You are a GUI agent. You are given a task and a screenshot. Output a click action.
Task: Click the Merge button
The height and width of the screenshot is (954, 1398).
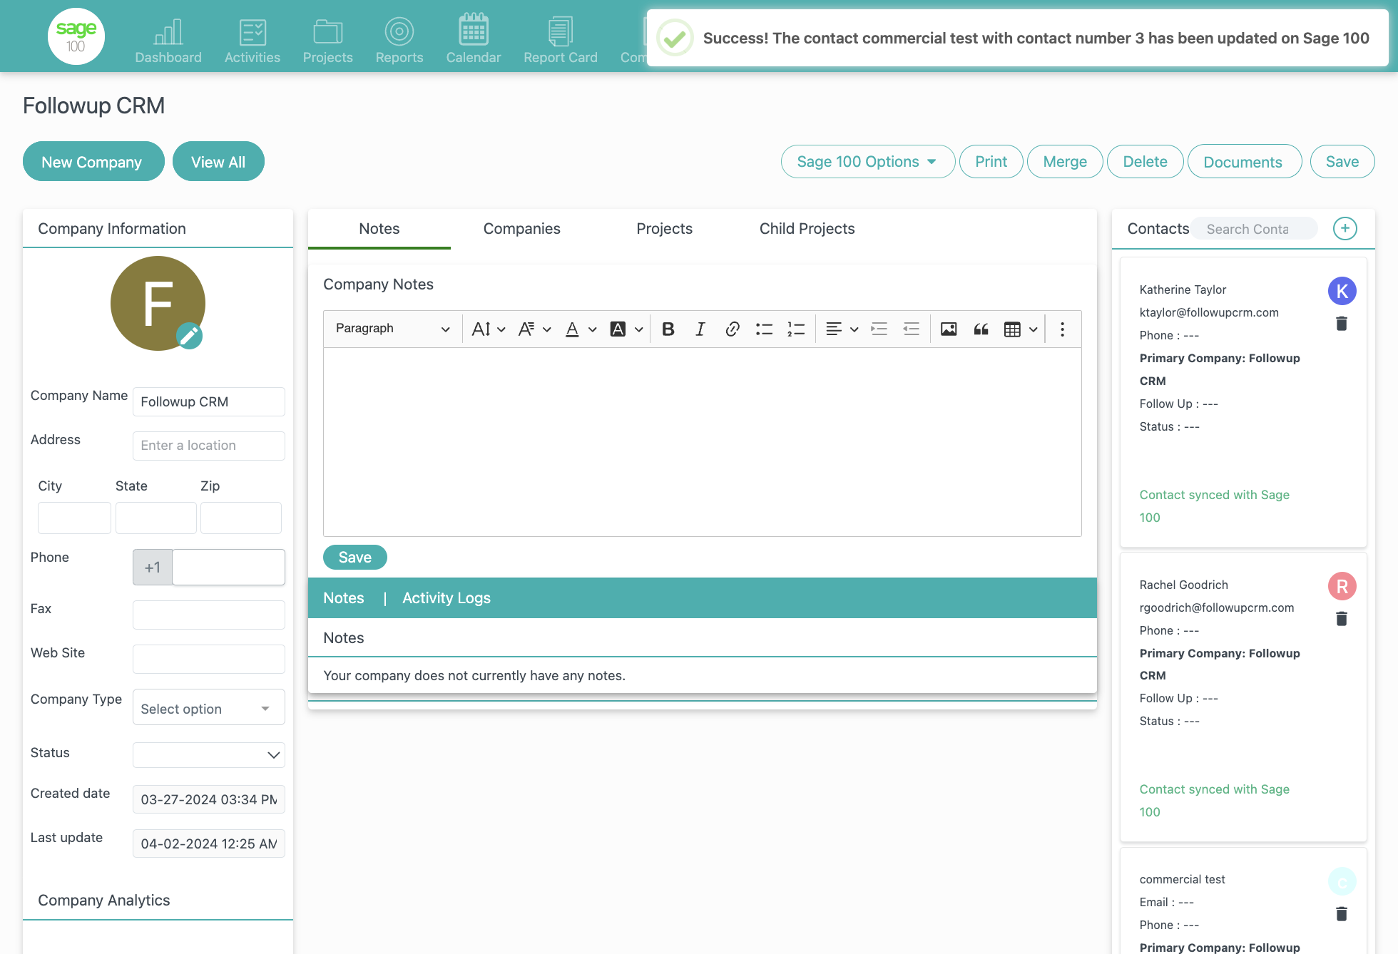tap(1065, 162)
